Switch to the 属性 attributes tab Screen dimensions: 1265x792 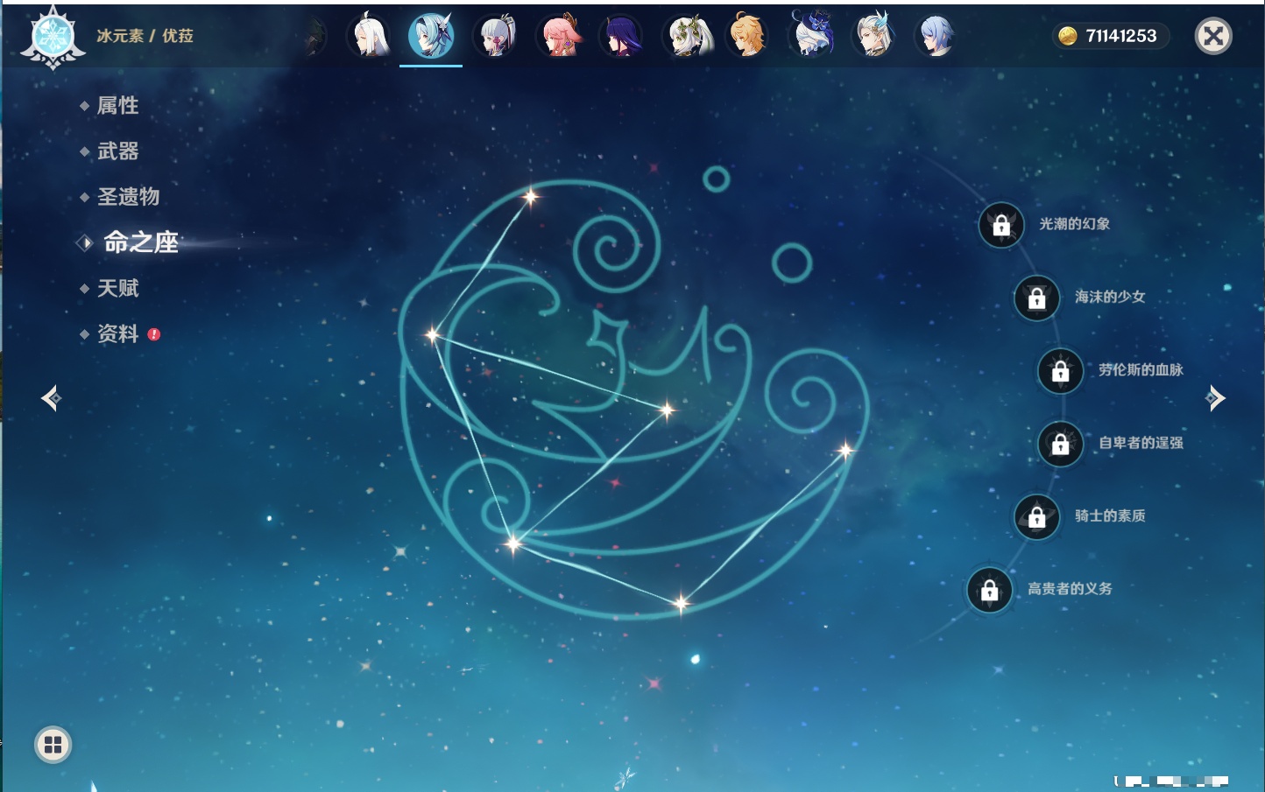(117, 106)
